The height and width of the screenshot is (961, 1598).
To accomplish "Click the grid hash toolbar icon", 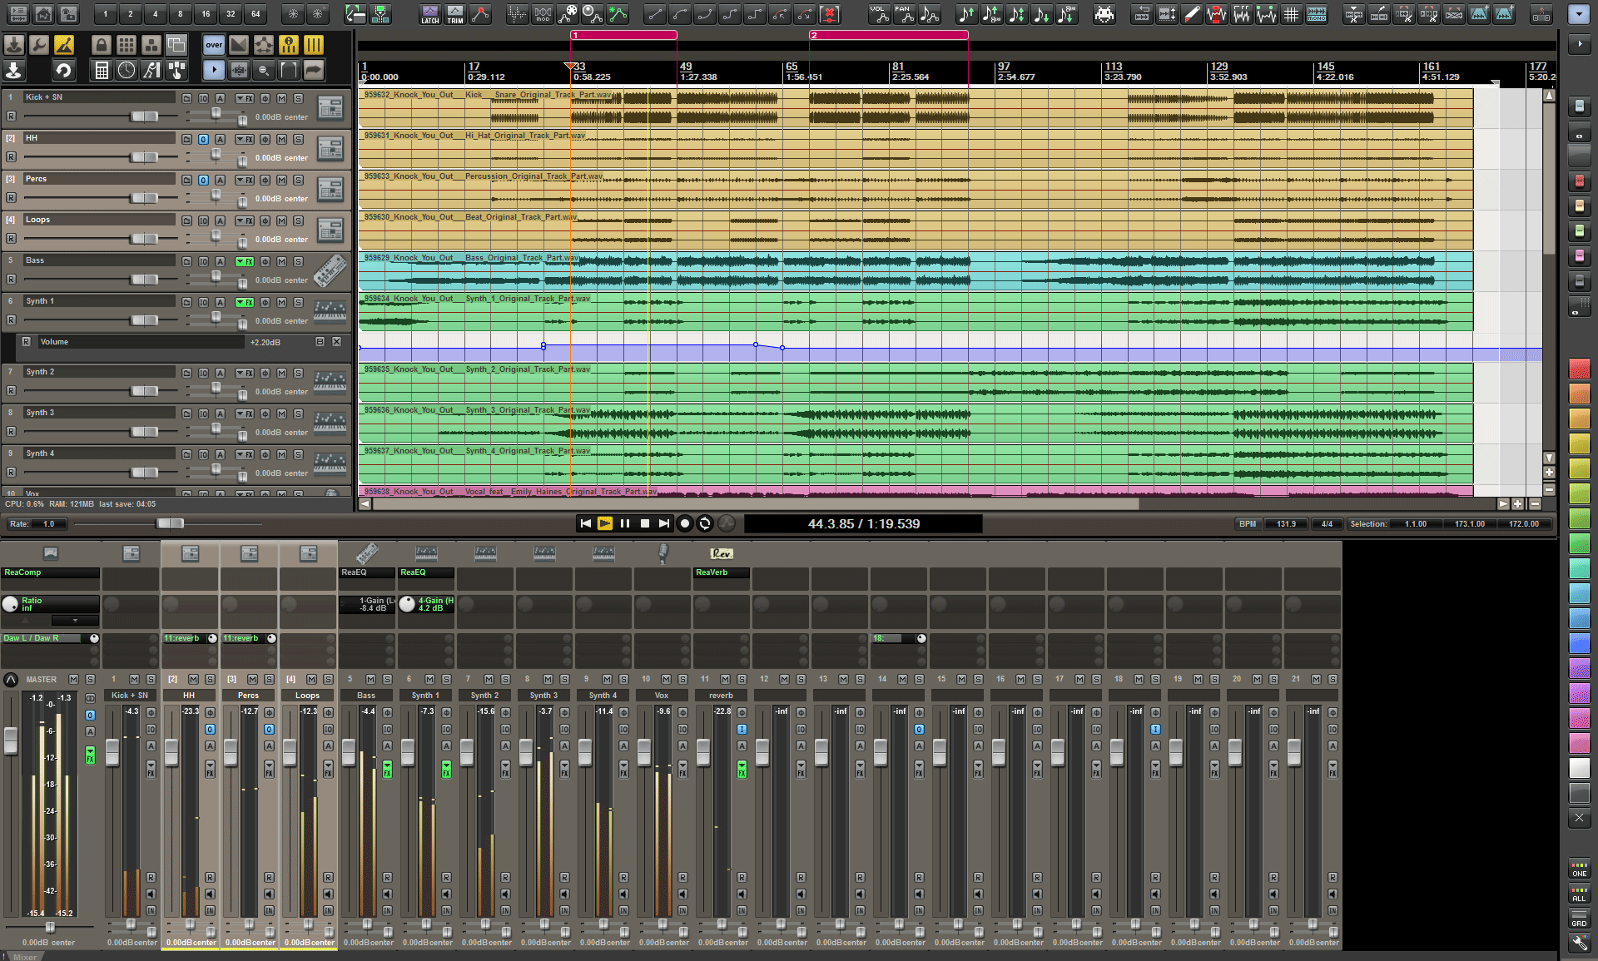I will coord(1292,14).
